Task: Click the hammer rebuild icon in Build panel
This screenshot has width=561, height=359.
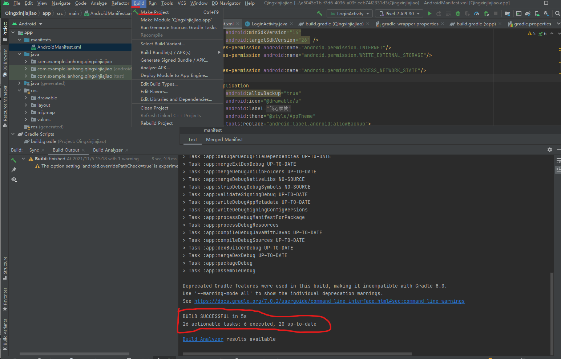Action: coord(14,160)
